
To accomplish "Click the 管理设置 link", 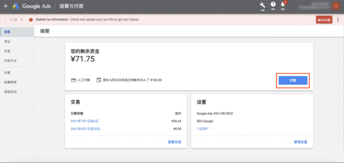I will 300,142.
